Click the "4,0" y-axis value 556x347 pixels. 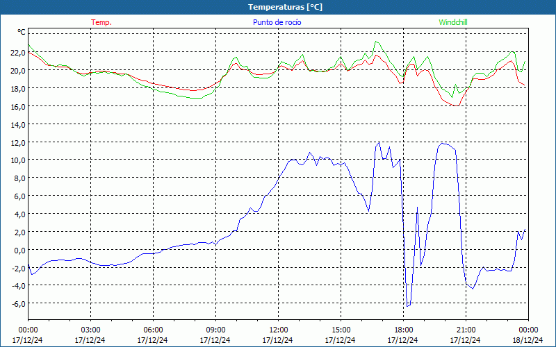point(20,214)
